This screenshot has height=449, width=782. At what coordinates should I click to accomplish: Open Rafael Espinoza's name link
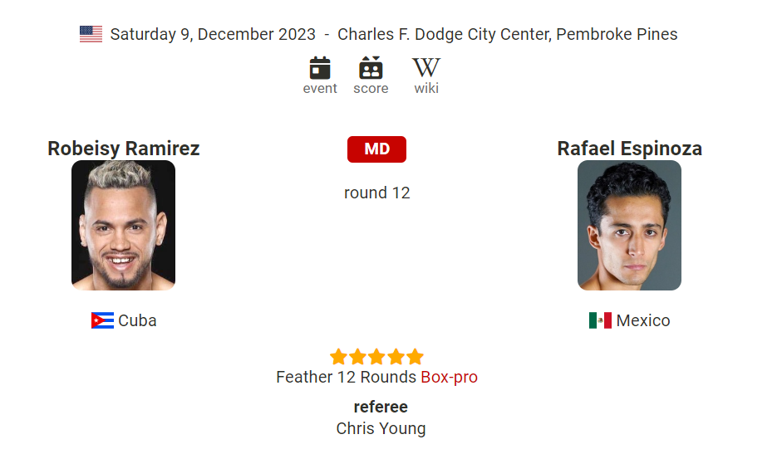629,149
